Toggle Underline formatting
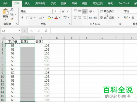 tap(31, 17)
